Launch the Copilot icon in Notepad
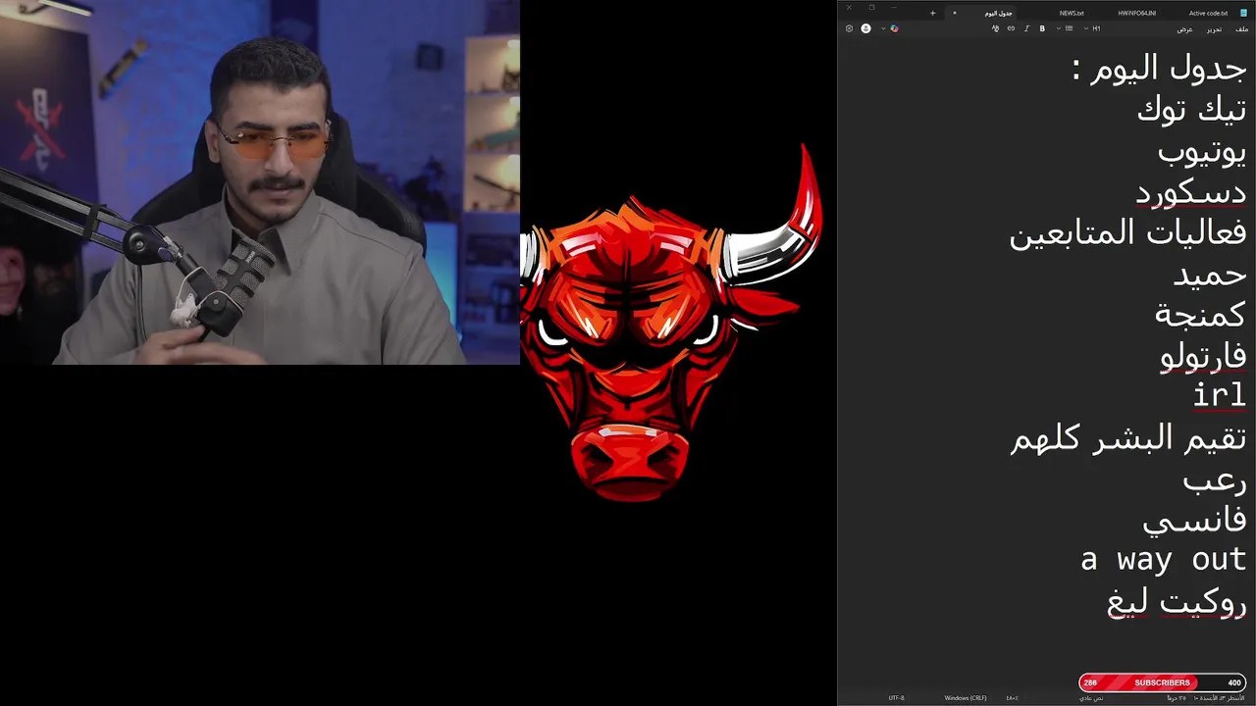The height and width of the screenshot is (706, 1256). [894, 28]
